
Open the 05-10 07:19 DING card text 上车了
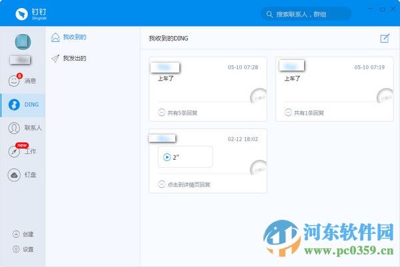[292, 79]
